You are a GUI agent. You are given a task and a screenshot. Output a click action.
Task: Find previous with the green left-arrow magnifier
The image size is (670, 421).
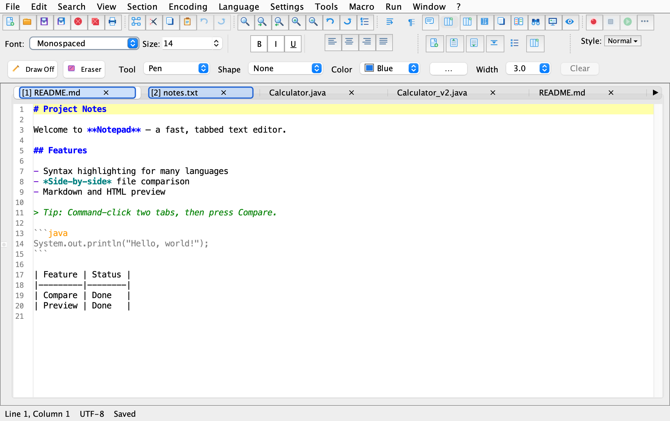[x=280, y=22]
